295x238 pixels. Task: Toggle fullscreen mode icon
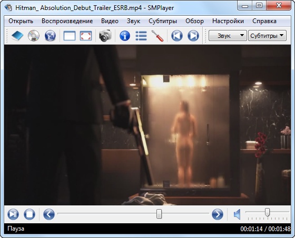tap(86, 36)
